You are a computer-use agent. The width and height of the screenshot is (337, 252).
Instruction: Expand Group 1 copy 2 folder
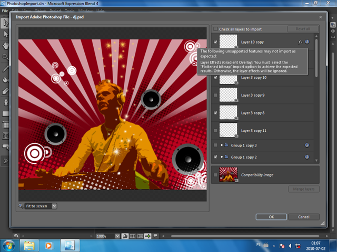(x=222, y=157)
